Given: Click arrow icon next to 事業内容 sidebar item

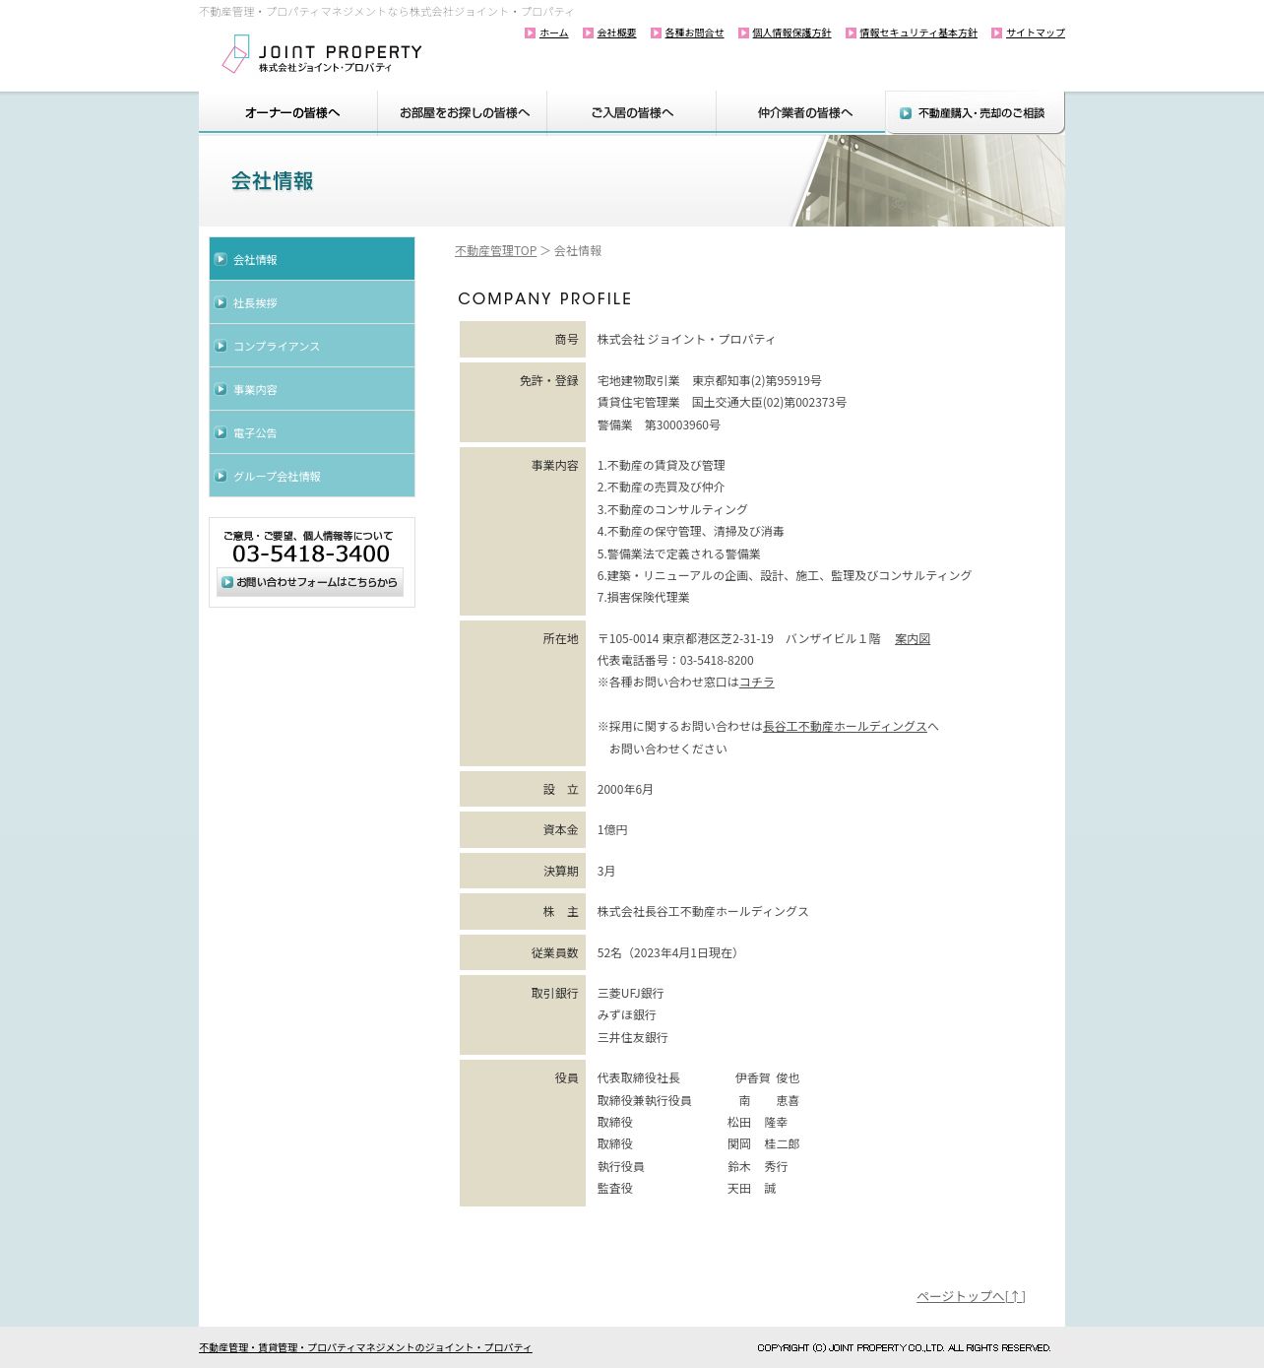Looking at the screenshot, I should pos(221,389).
